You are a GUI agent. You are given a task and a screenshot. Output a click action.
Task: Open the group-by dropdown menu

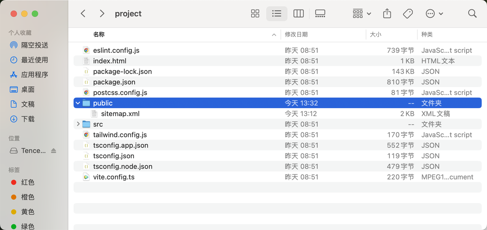pos(361,14)
